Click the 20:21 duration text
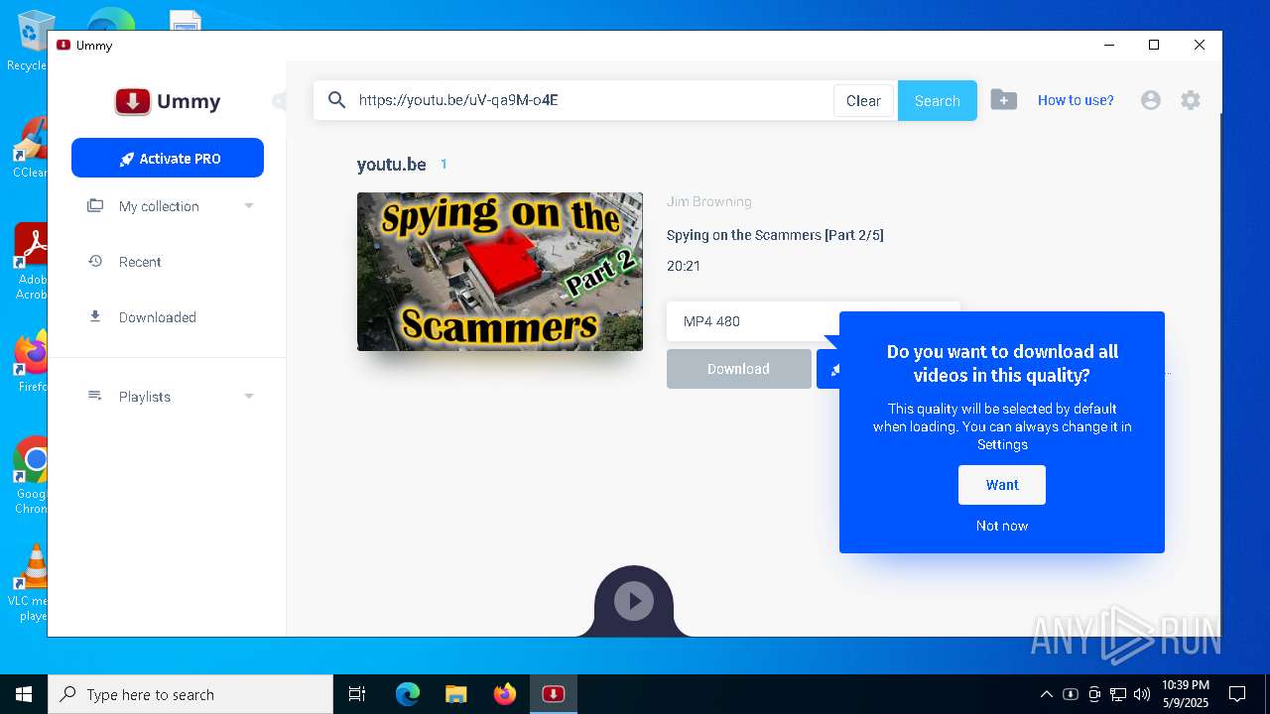Viewport: 1270px width, 714px height. click(x=684, y=266)
